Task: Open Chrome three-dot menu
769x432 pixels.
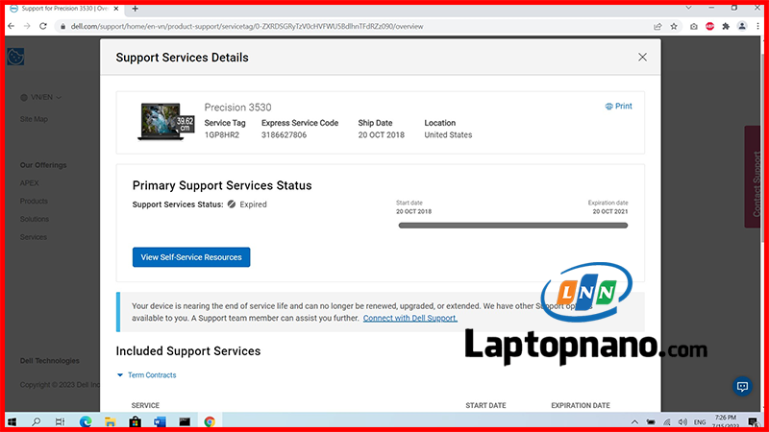Action: (x=757, y=26)
